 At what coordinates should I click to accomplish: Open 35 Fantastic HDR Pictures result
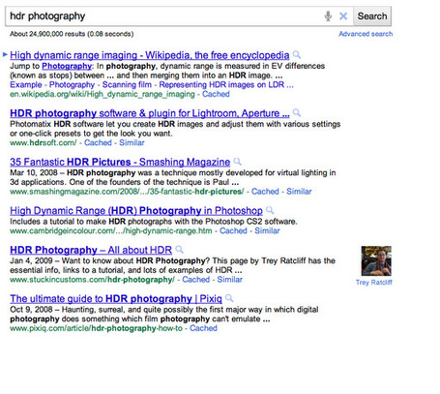[x=120, y=162]
